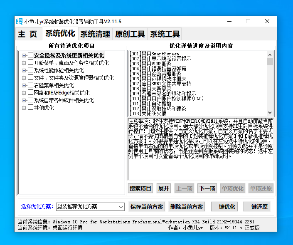293x245 pixels.
Task: Switch to the 系统工具 tab
Action: pos(165,34)
